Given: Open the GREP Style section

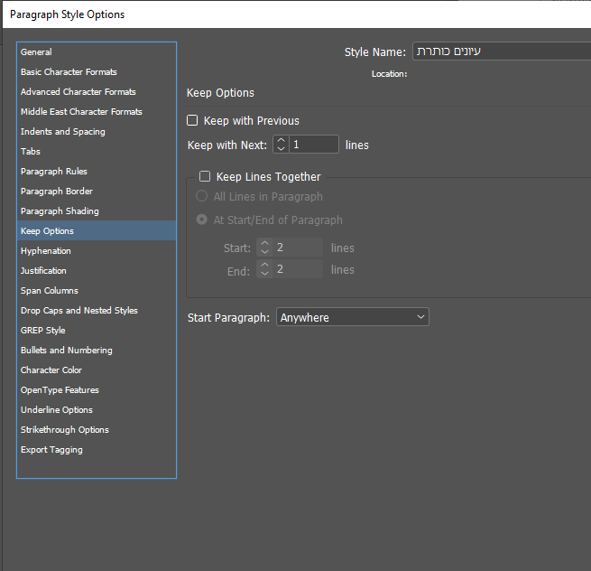Looking at the screenshot, I should [x=43, y=331].
